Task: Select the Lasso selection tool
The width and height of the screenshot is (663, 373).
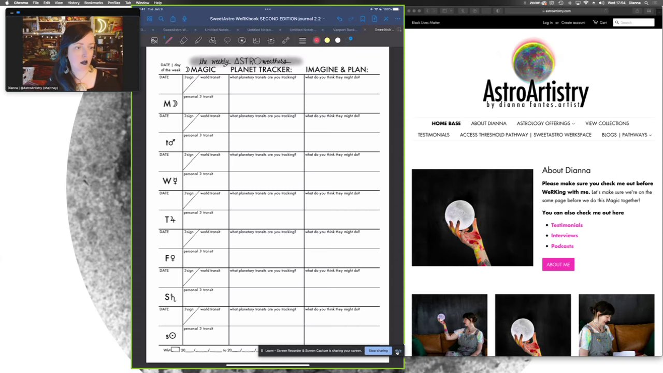Action: [227, 40]
